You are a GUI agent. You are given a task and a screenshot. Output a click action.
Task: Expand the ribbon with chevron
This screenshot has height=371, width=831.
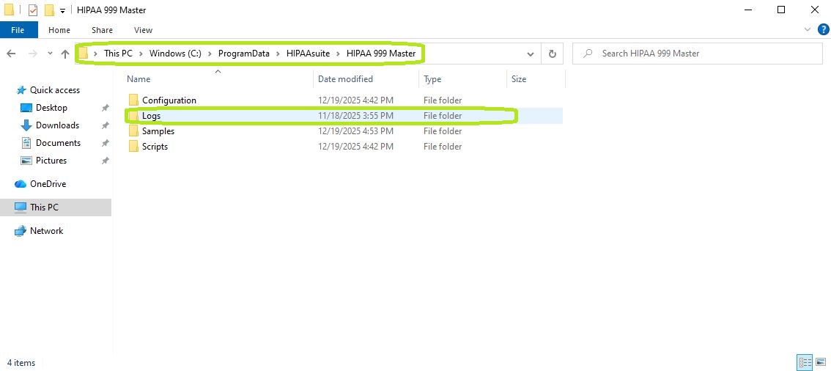tap(808, 29)
